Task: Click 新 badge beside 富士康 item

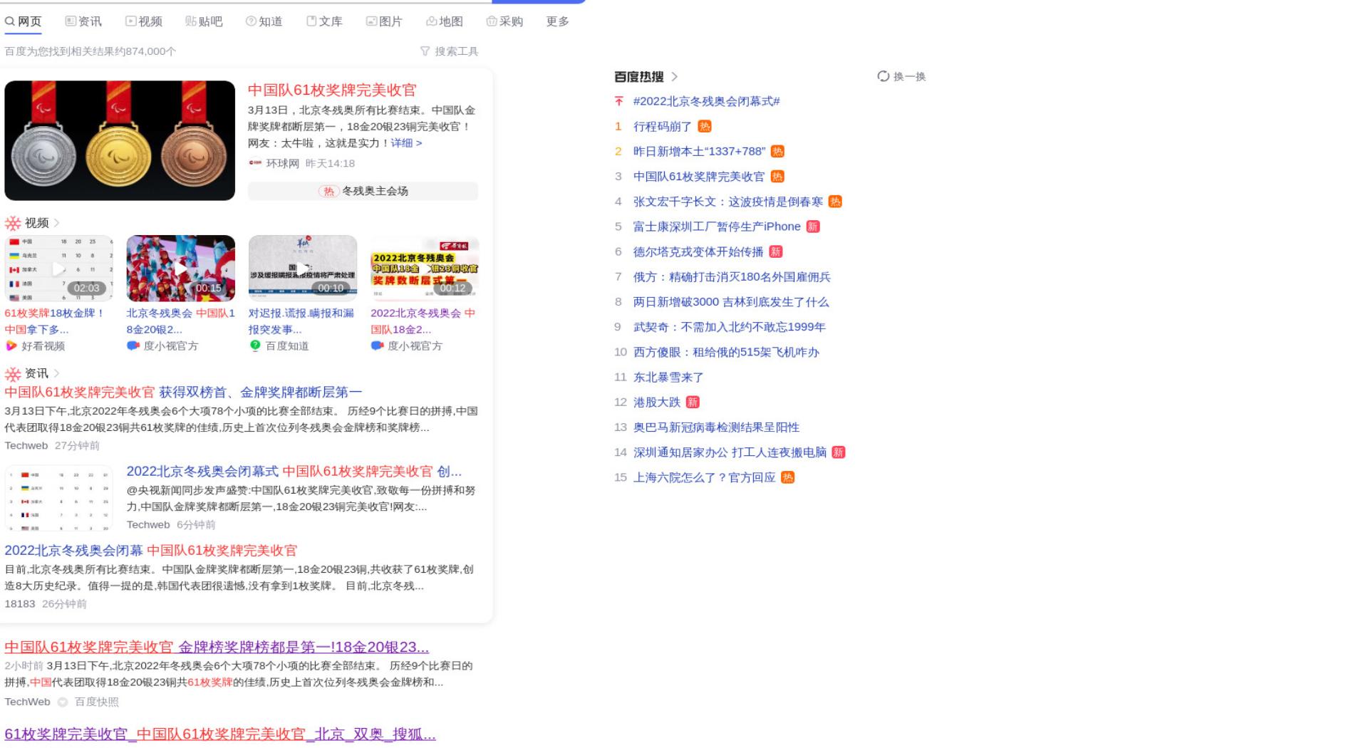Action: point(813,227)
